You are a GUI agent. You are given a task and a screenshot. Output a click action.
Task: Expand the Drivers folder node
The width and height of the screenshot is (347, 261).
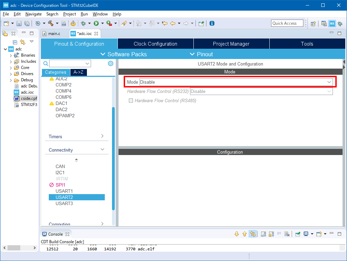click(11, 74)
